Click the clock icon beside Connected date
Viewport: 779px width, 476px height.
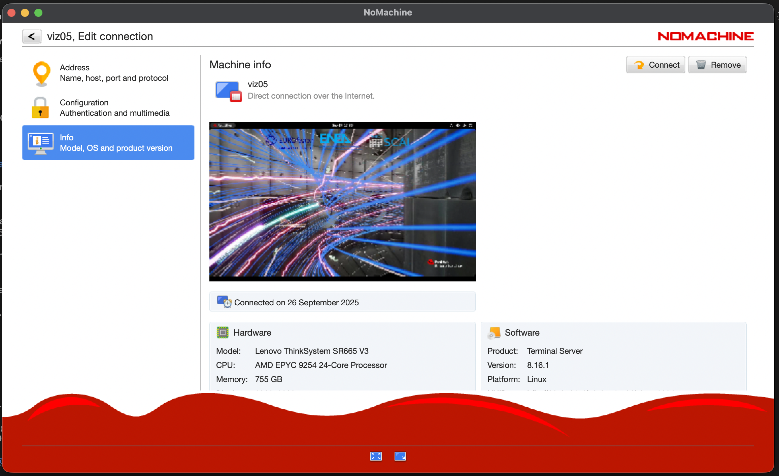tap(224, 302)
